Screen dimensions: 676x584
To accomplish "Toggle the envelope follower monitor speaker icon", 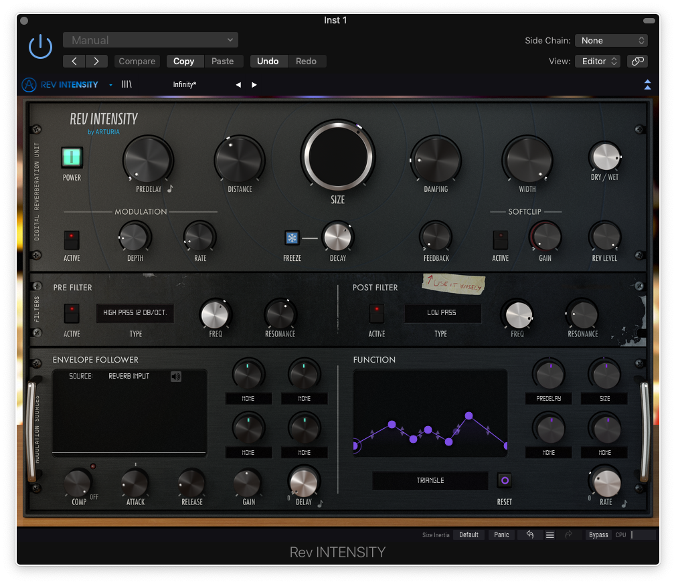I will (175, 377).
